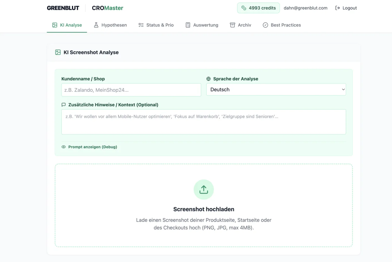Click the round upload arrow icon
Screen dimensions: 392x262
click(x=204, y=190)
